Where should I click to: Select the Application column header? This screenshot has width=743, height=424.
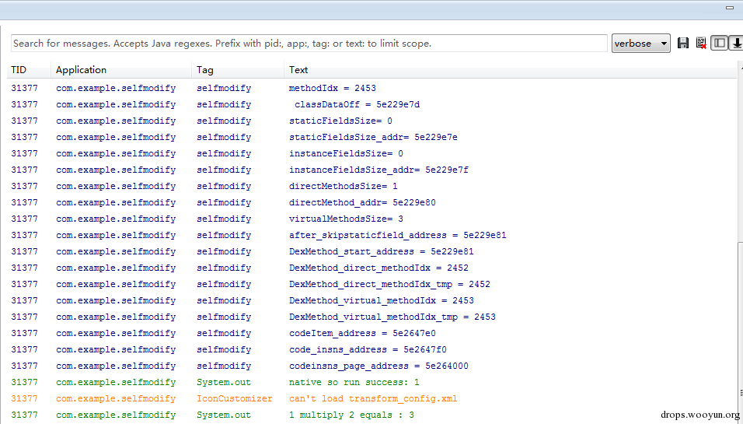(81, 70)
